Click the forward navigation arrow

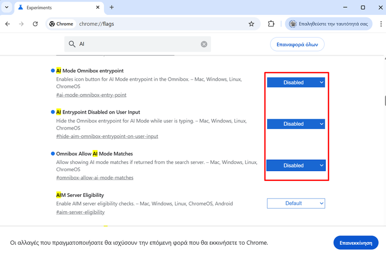pyautogui.click(x=22, y=24)
